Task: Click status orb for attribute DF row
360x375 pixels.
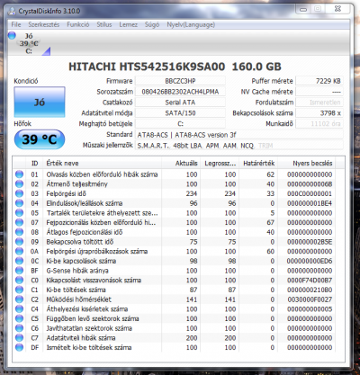Action: (x=19, y=347)
